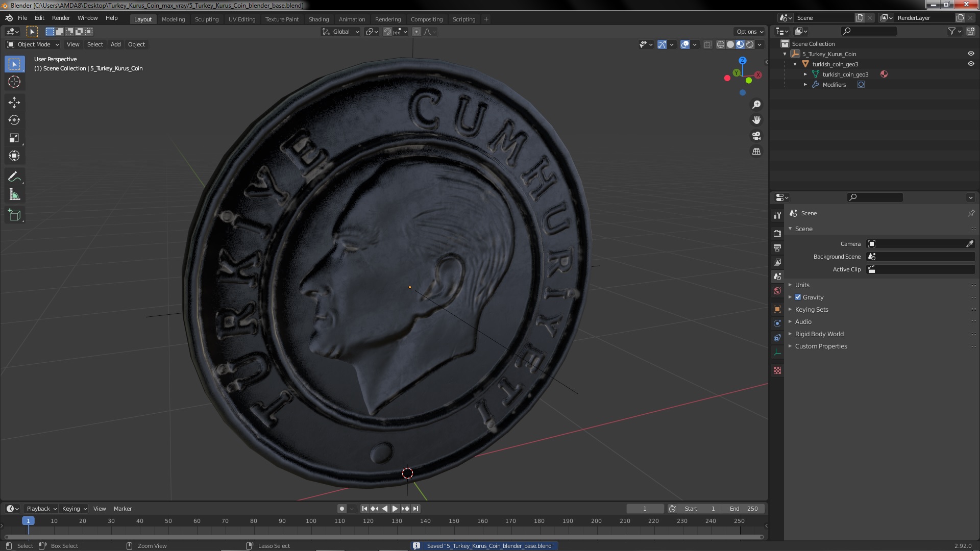Image resolution: width=980 pixels, height=551 pixels.
Task: Open the Texture properties tab icon
Action: 777,370
